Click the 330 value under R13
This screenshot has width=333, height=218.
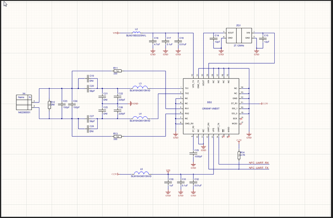115,139
